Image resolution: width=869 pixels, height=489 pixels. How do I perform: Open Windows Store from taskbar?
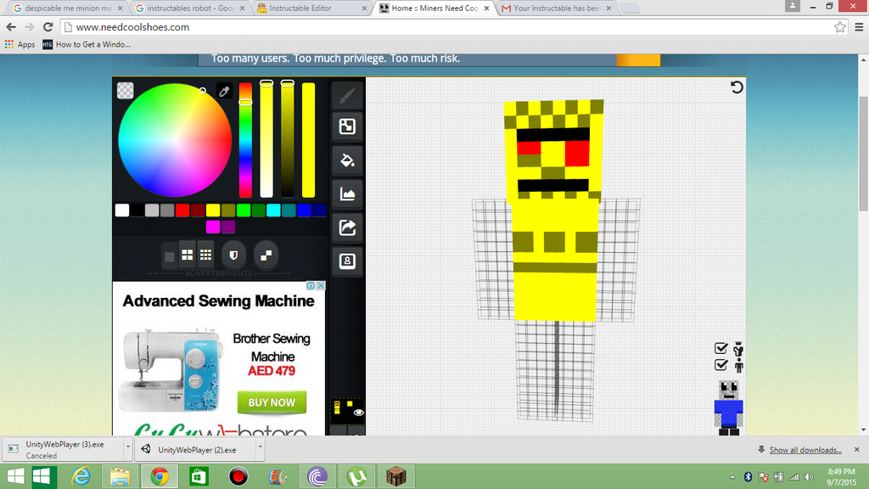(x=199, y=476)
